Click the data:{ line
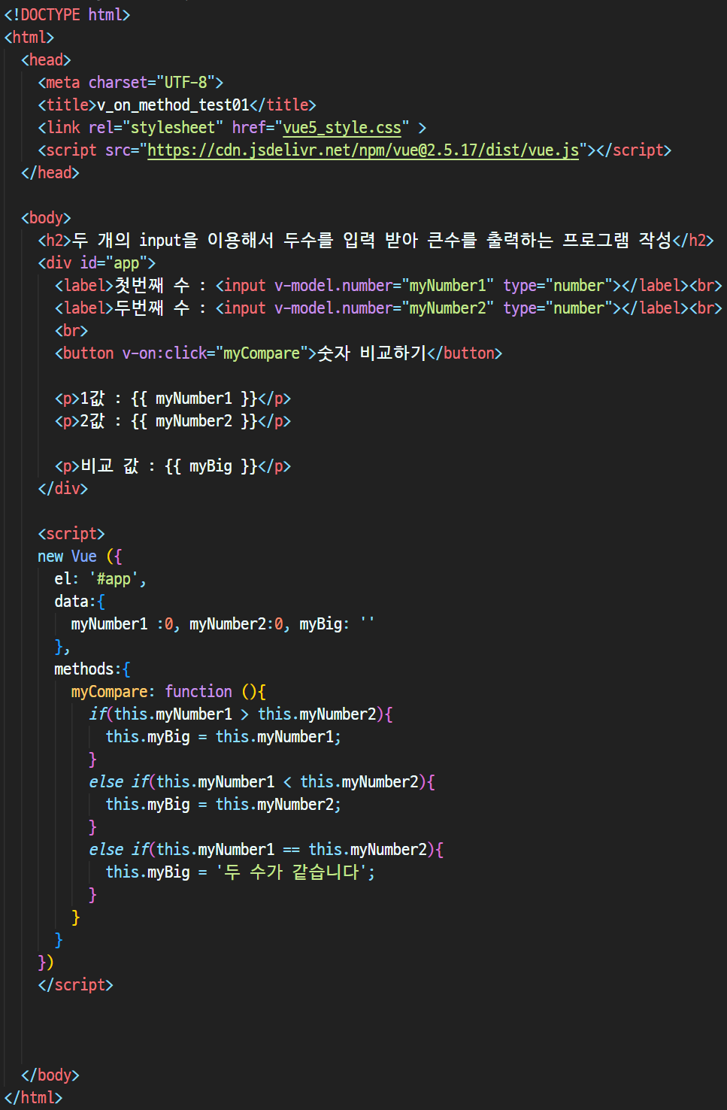 click(x=80, y=602)
